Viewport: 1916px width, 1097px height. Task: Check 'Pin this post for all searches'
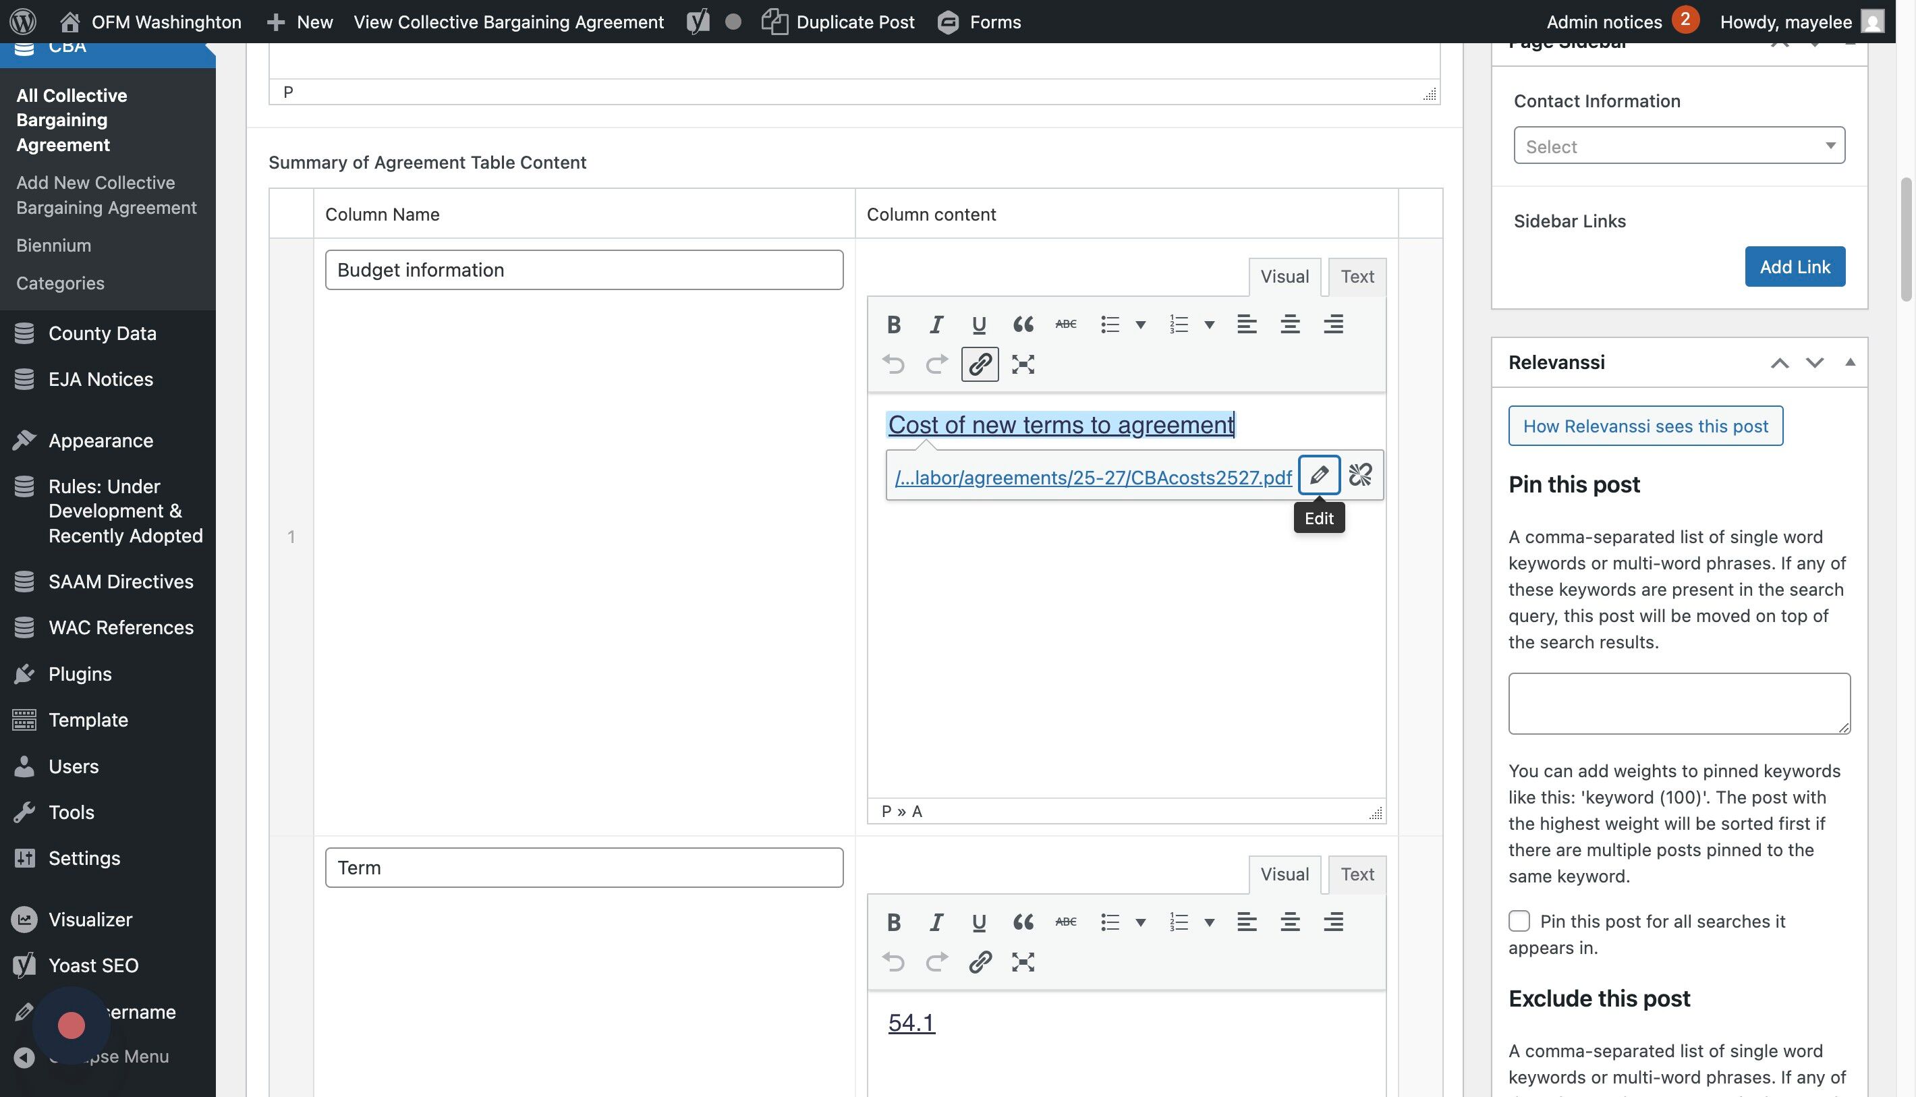pyautogui.click(x=1519, y=921)
